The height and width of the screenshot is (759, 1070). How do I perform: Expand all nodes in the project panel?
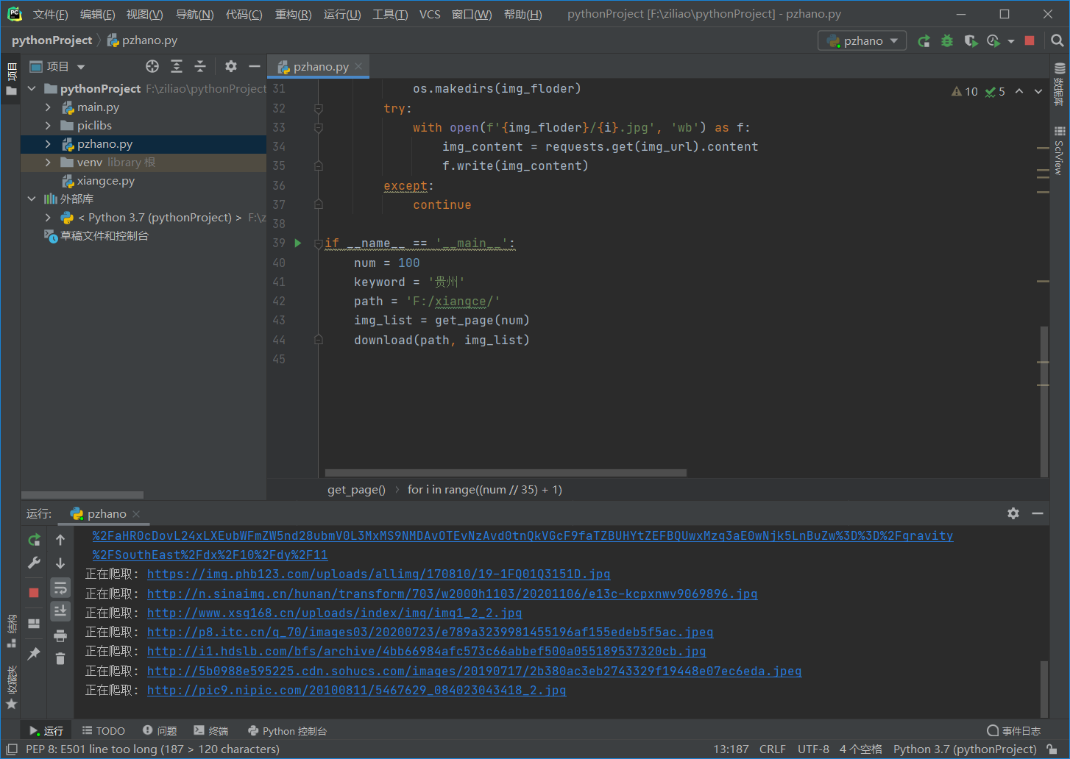click(177, 67)
